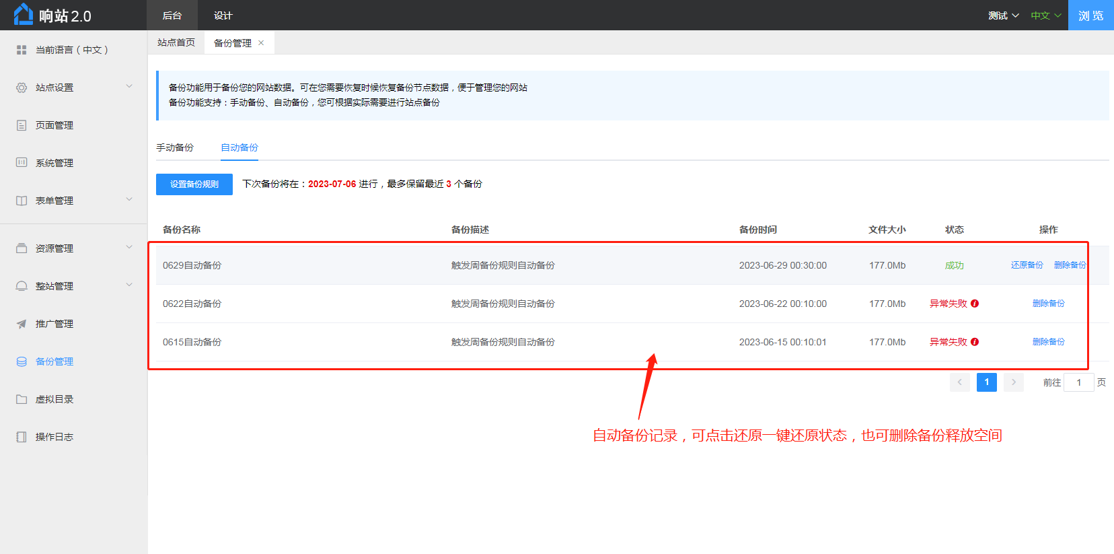Click the 系统管理 icon in sidebar

pyautogui.click(x=22, y=163)
